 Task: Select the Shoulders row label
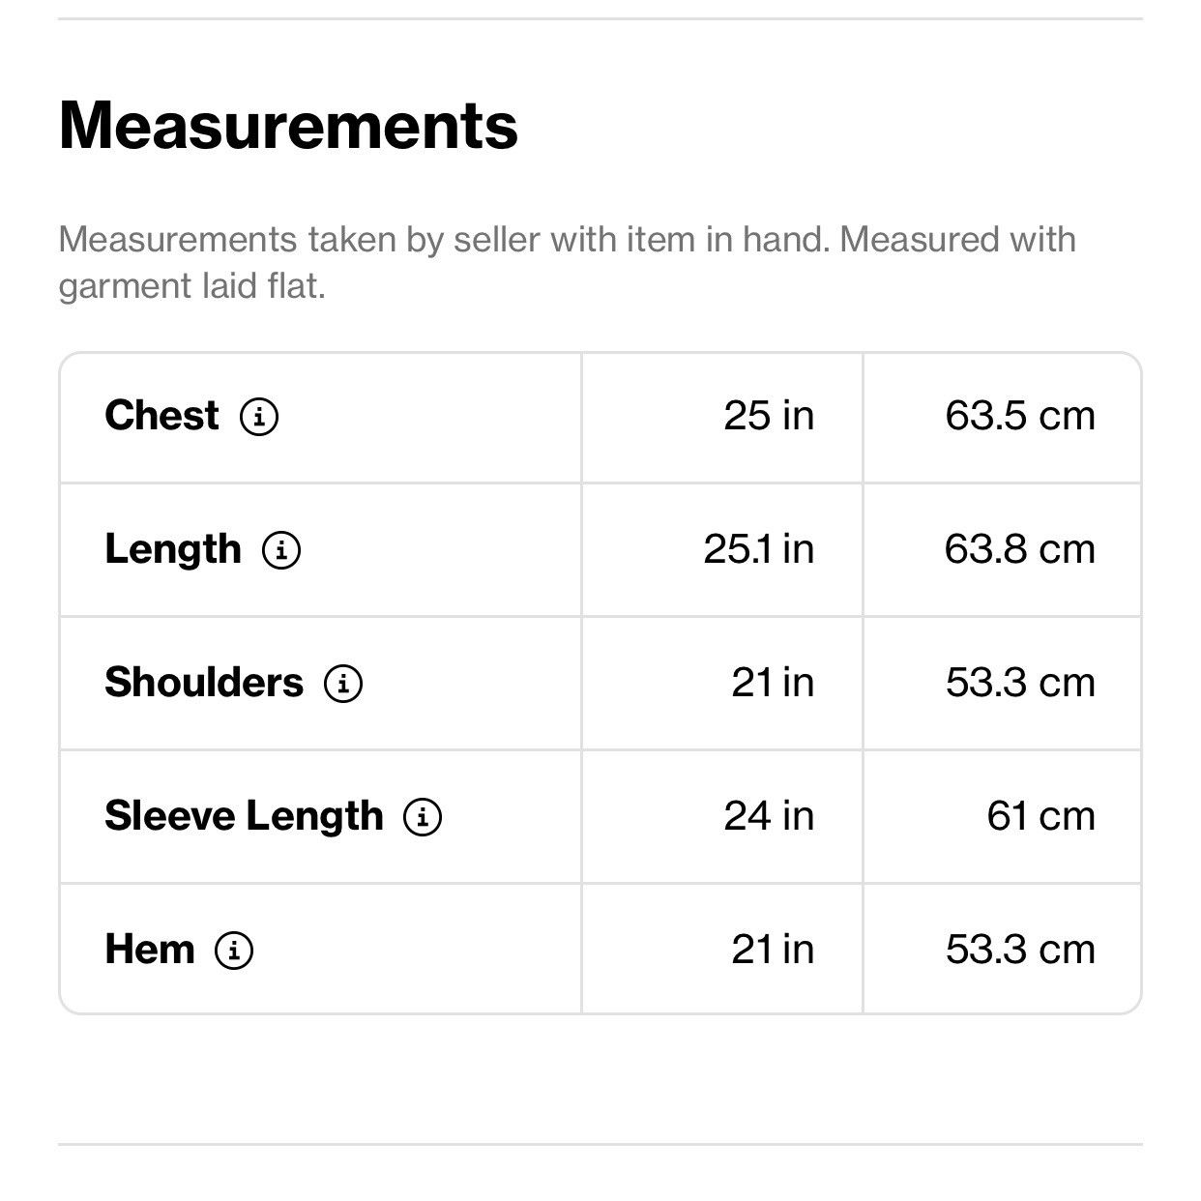tap(204, 683)
